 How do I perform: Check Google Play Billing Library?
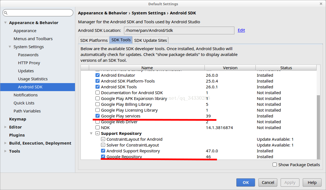point(97,104)
